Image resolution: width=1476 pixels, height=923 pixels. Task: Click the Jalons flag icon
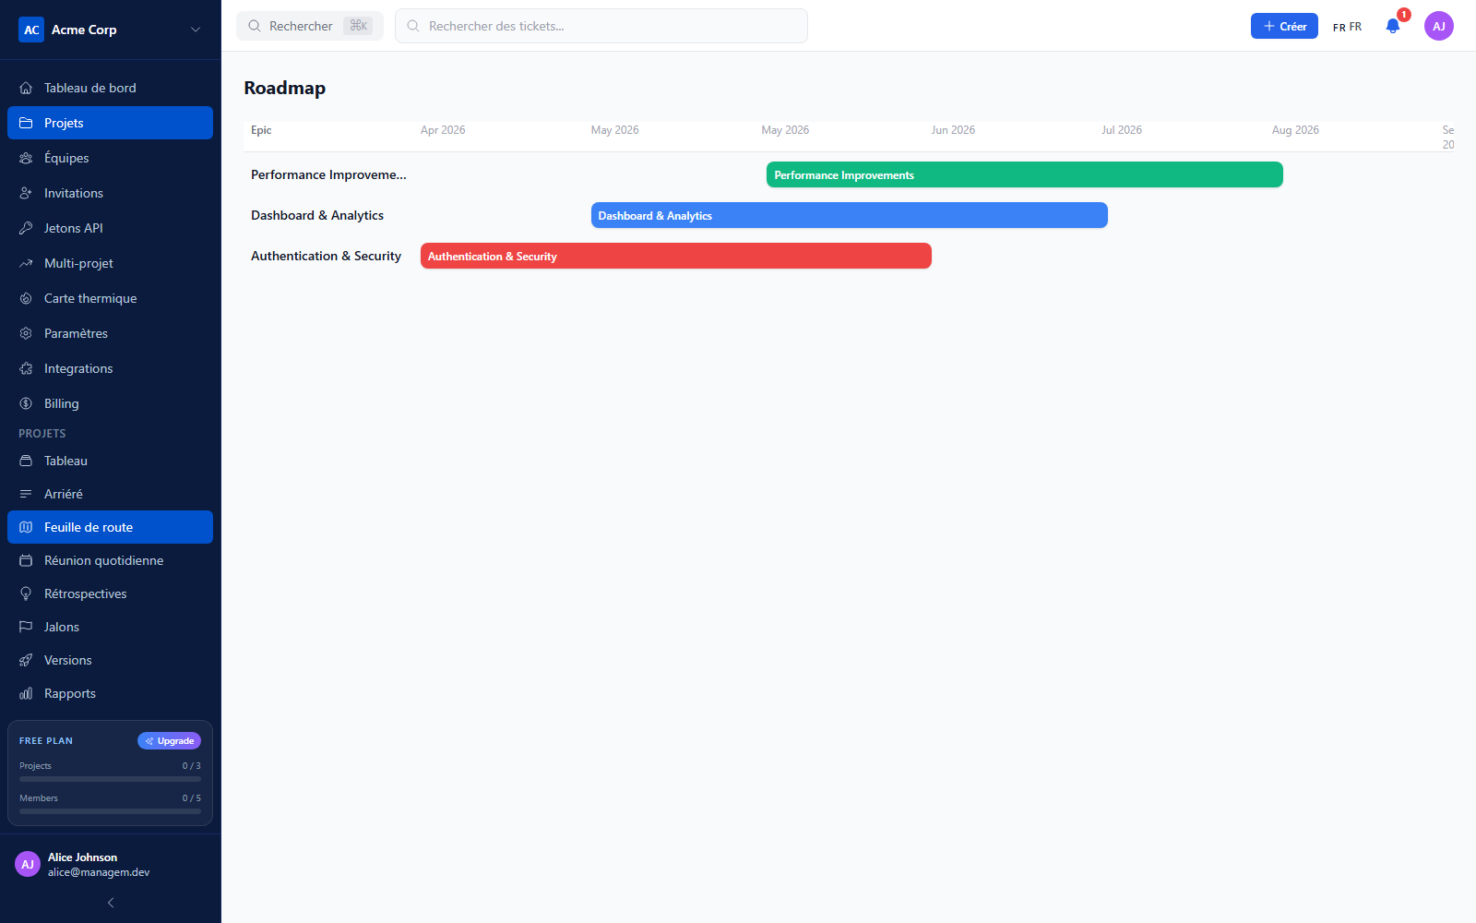tap(26, 627)
